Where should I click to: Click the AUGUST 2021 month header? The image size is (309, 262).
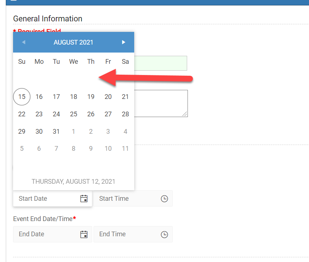click(73, 42)
